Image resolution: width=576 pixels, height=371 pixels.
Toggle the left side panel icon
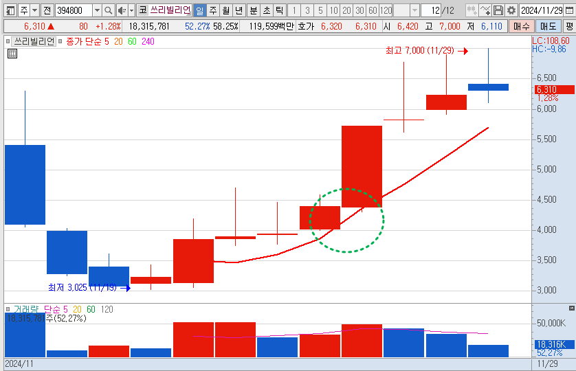(x=10, y=10)
